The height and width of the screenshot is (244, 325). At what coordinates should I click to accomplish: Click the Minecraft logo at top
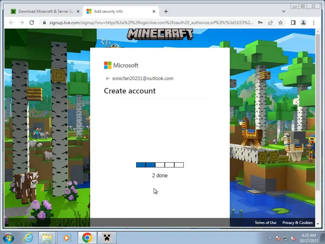coord(160,34)
